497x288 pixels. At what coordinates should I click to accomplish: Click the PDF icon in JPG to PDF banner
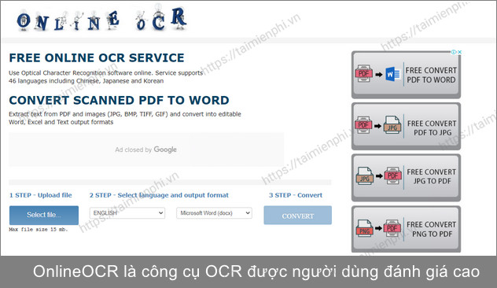pyautogui.click(x=392, y=175)
